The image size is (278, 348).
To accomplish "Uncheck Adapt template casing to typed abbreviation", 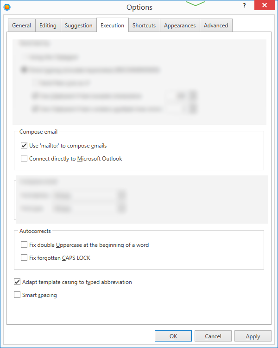I will point(17,282).
